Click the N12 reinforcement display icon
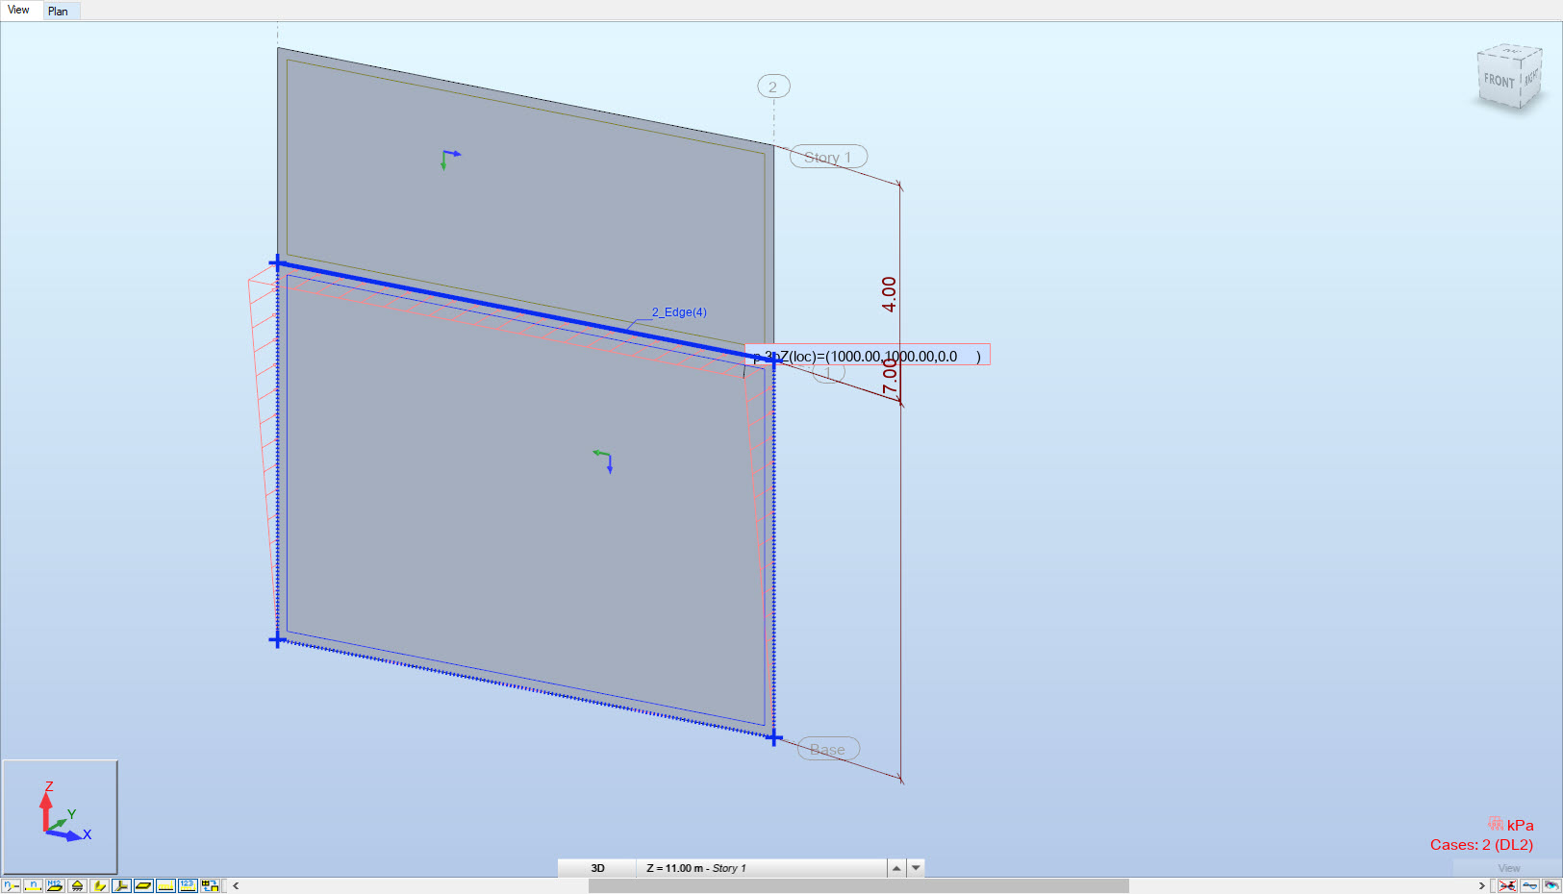This screenshot has height=894, width=1563. click(55, 885)
